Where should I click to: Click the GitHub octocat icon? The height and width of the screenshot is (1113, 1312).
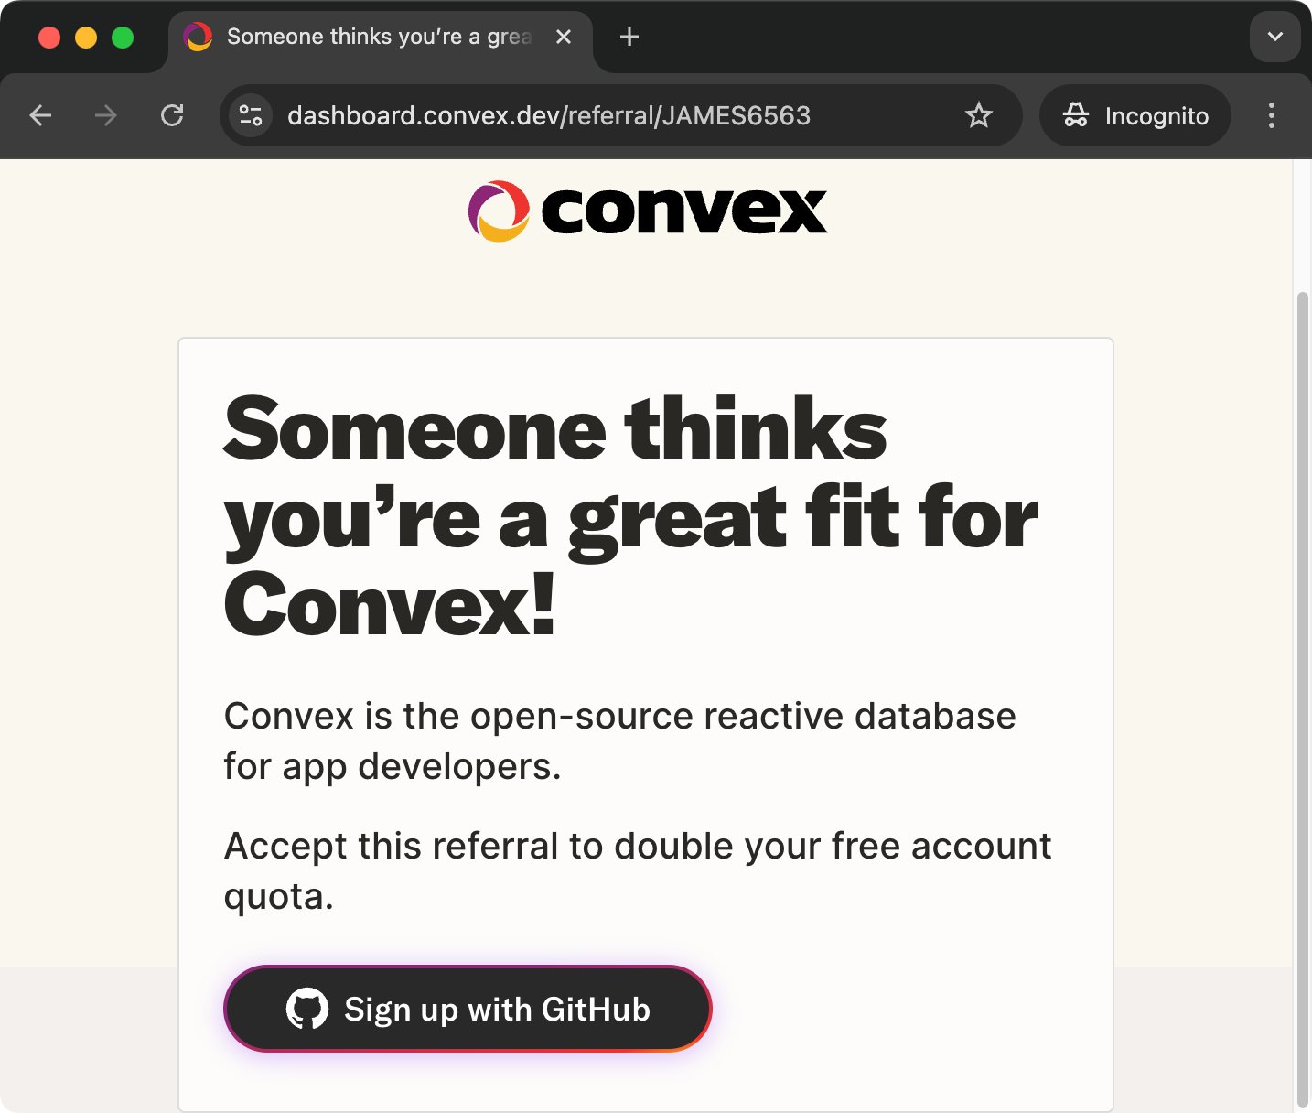point(307,1009)
